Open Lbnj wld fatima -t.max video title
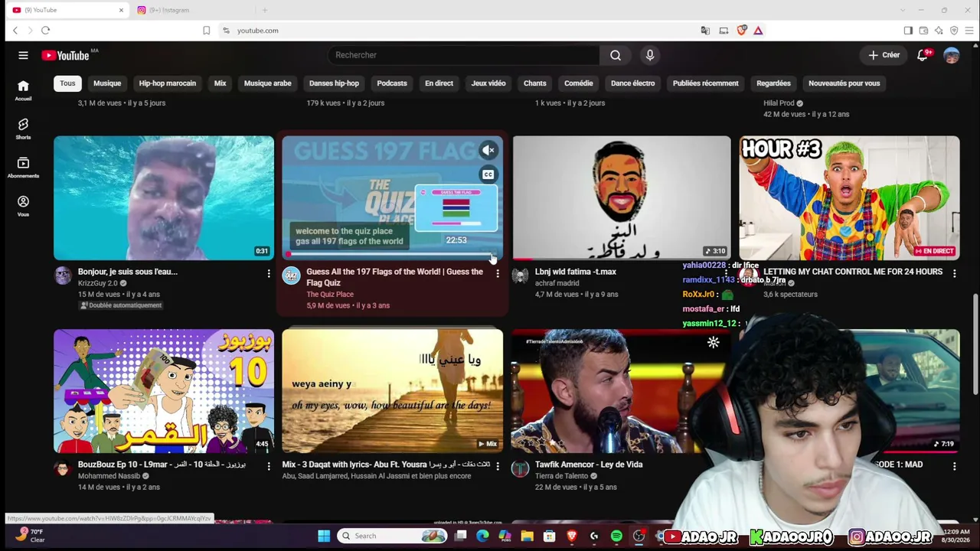 (576, 272)
